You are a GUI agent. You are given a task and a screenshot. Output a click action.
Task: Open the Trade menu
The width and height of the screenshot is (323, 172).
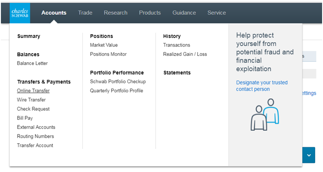coord(85,13)
